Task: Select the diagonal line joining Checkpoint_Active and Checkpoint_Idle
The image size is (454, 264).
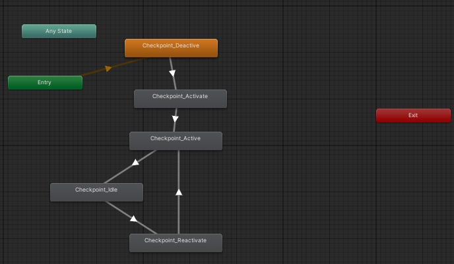Action: 119,173
